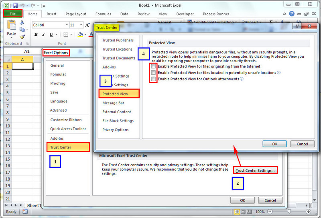This screenshot has width=321, height=218.
Task: Open the font size dropdown
Action: 81,25
